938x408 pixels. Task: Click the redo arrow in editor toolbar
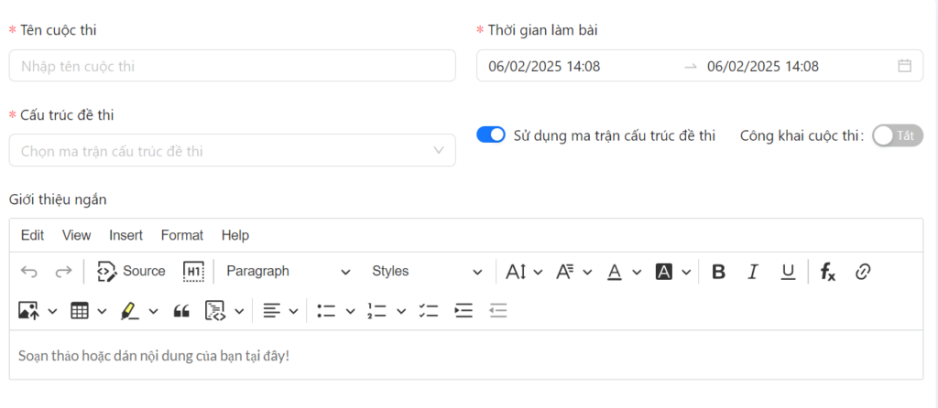[x=63, y=272]
